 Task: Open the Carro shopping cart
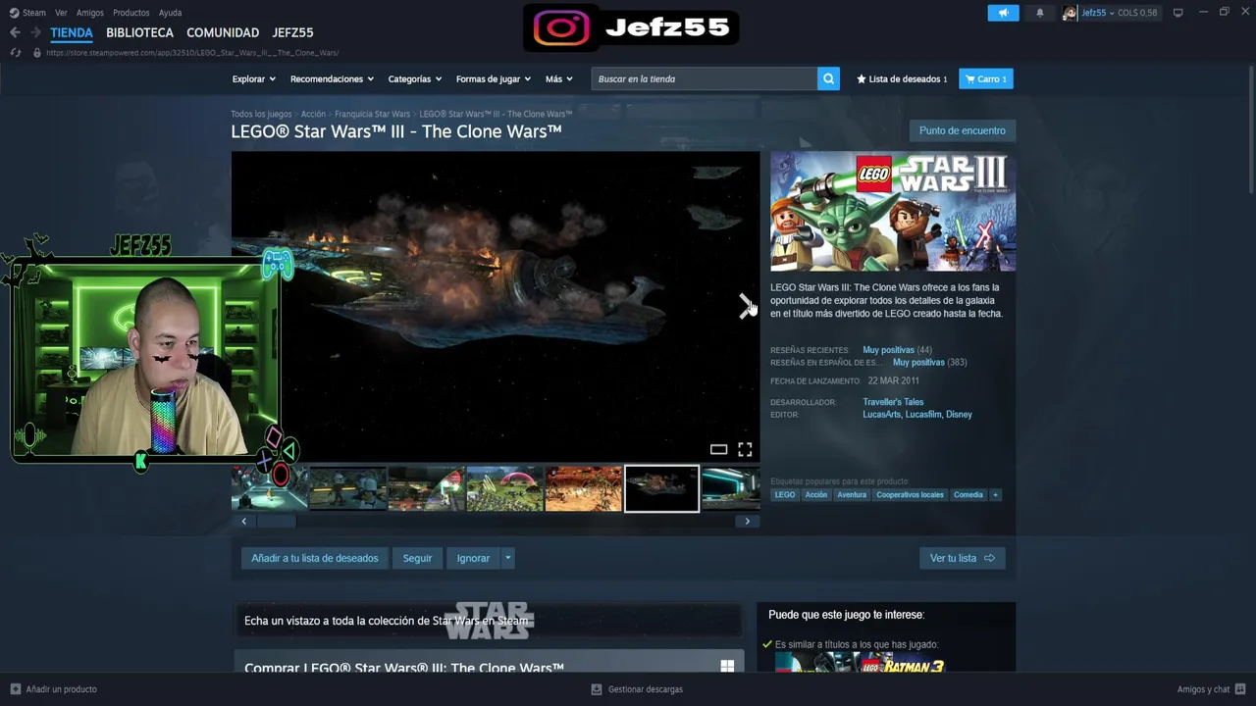tap(986, 78)
